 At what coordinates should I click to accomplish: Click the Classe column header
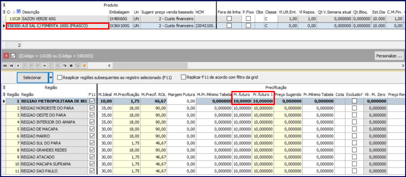click(x=271, y=12)
